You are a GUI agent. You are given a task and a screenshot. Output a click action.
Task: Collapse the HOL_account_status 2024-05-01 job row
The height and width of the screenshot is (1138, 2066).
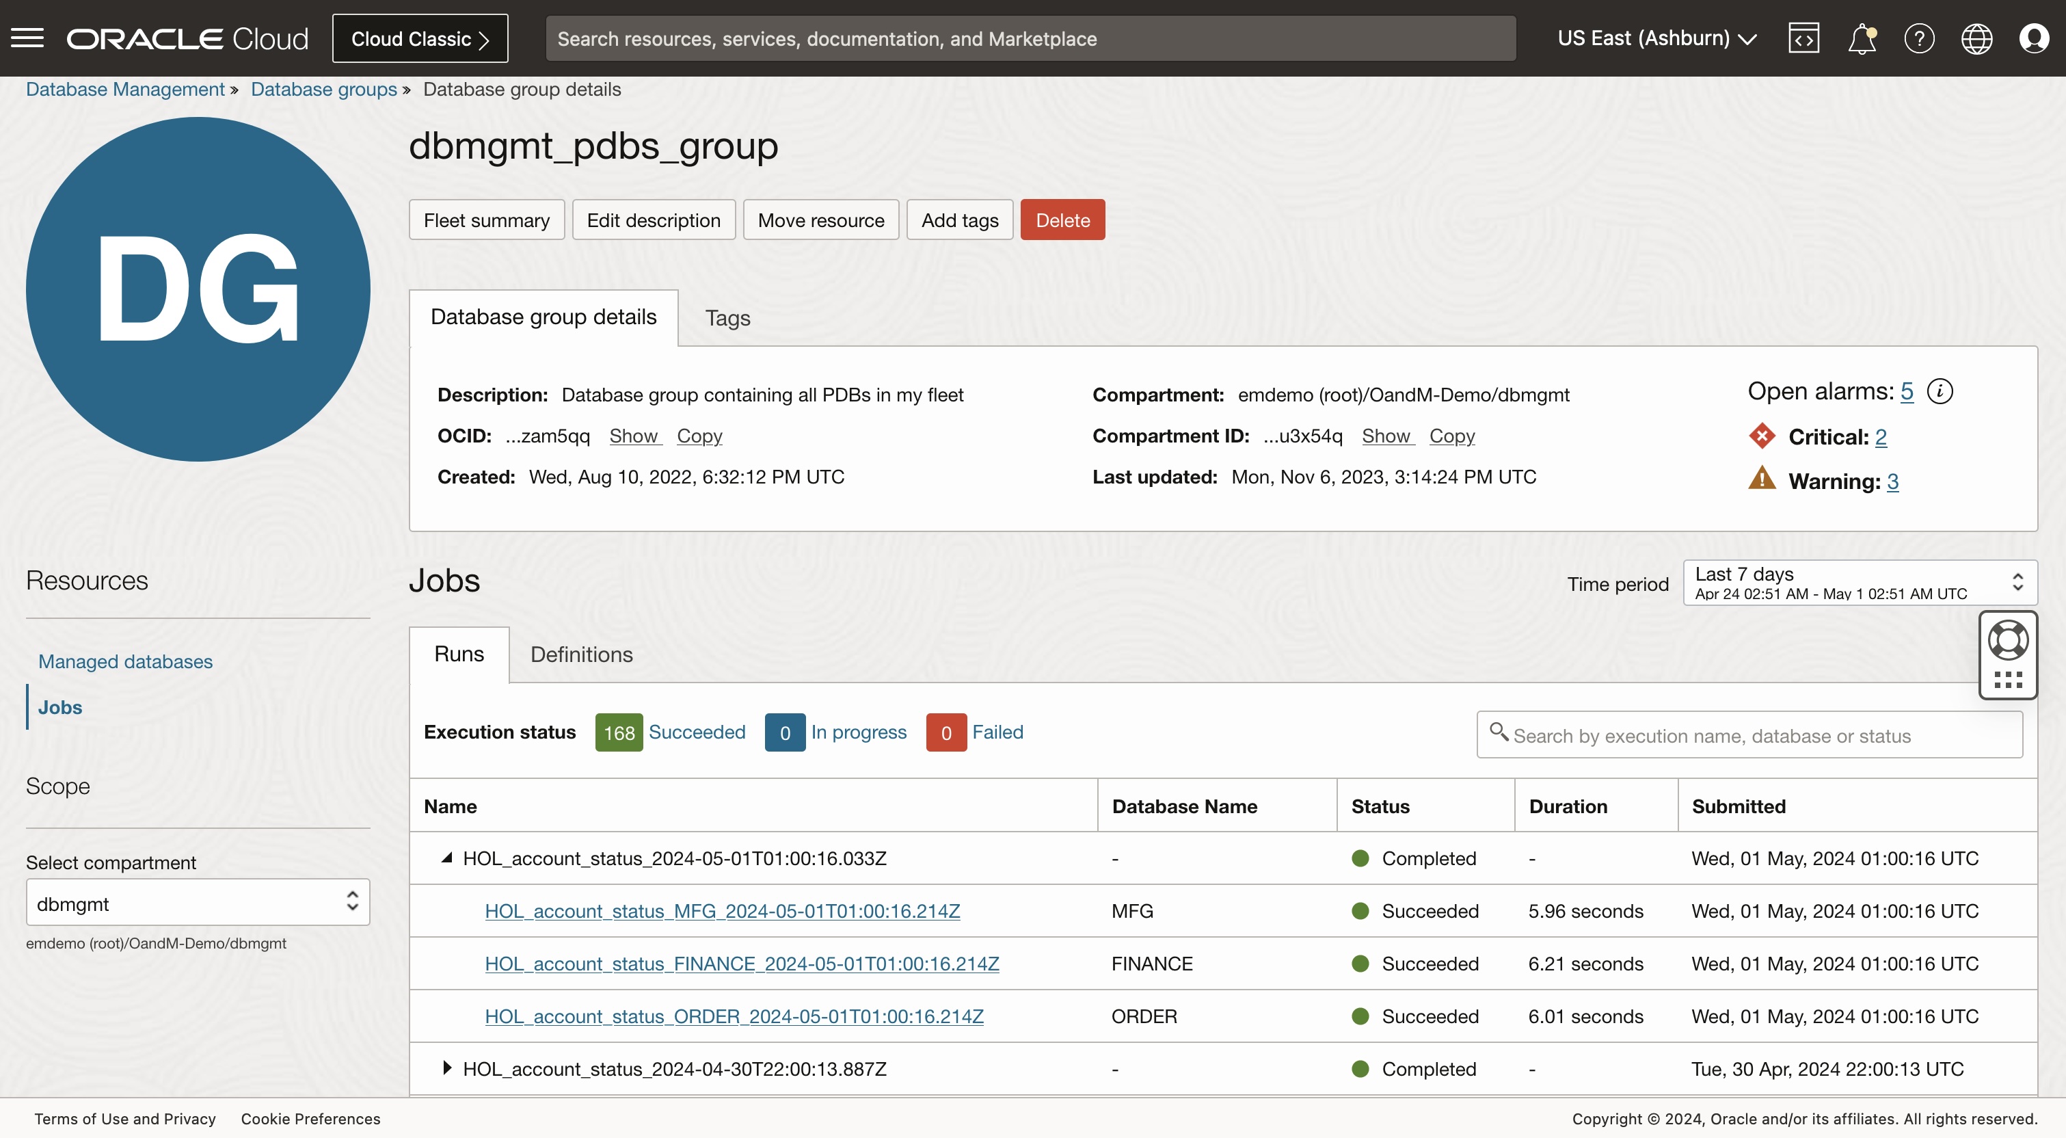tap(446, 858)
